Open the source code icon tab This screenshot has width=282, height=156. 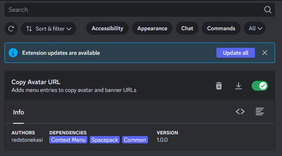tap(240, 111)
